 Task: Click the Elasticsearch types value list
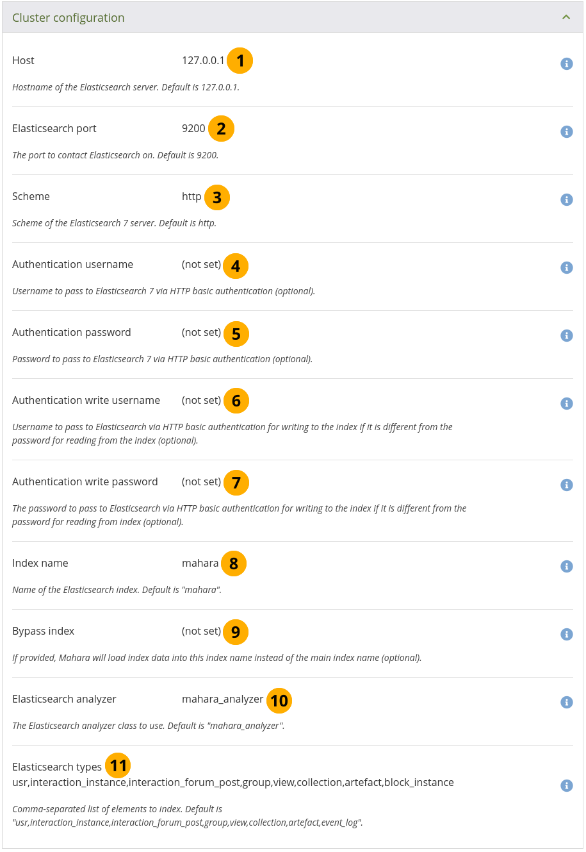point(233,783)
